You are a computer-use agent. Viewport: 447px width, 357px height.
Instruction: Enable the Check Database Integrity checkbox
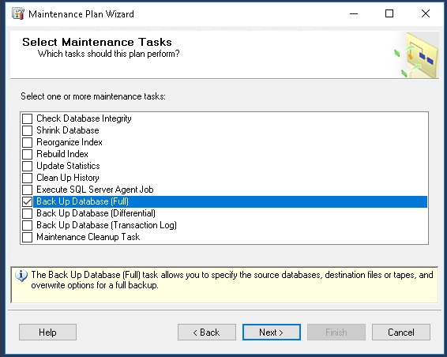[x=28, y=118]
